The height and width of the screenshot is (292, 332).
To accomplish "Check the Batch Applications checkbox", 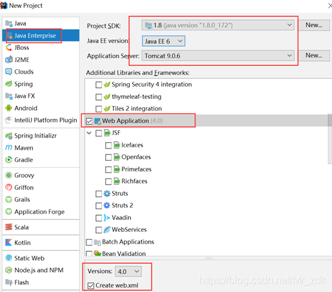I will [89, 242].
